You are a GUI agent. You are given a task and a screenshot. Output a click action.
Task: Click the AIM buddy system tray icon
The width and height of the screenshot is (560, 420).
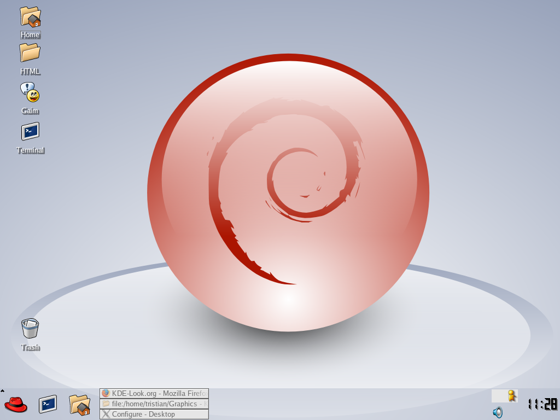pos(512,396)
